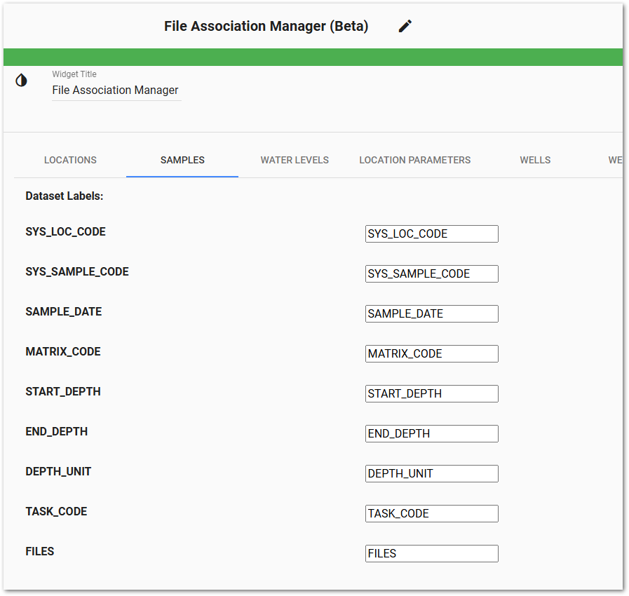Click the pencil edit icon
629x596 pixels.
tap(405, 25)
